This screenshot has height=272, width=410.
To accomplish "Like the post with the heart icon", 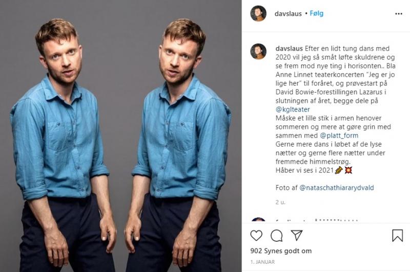I will (256, 236).
